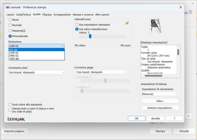This screenshot has height=140, width=197.
Task: Click the ? help button
Action: pyautogui.click(x=174, y=118)
